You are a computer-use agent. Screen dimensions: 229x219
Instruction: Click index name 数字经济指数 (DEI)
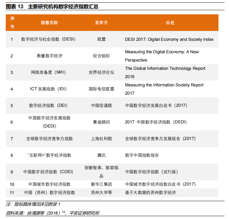(x=48, y=106)
